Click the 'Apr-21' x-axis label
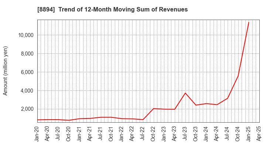The image size is (266, 163). [x=89, y=134]
